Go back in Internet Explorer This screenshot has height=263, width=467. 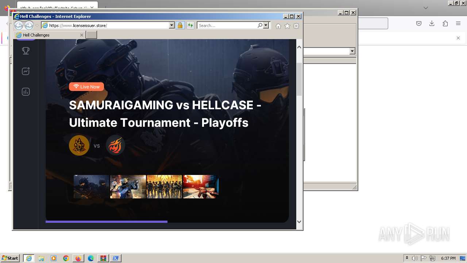pos(19,25)
